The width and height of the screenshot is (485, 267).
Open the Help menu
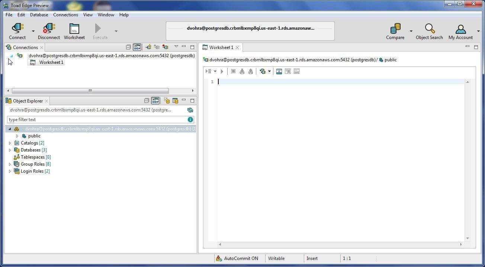124,15
